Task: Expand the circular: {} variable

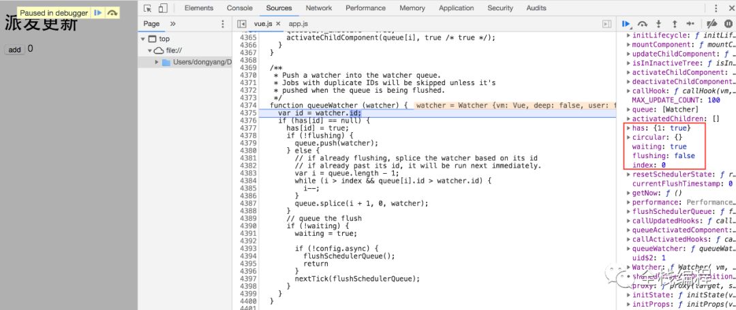Action: (629, 138)
